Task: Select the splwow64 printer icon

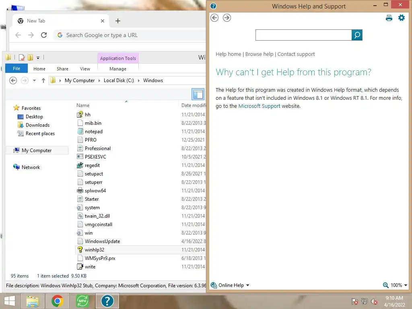Action: (x=80, y=190)
